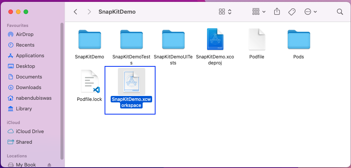Select the SnapKitDemo.xcworkspace file icon
This screenshot has height=168, width=351.
tap(132, 82)
